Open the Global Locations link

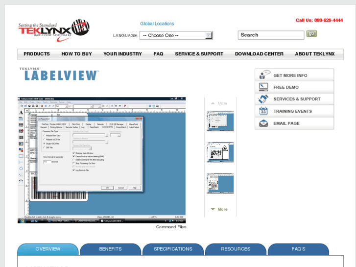[x=157, y=24]
